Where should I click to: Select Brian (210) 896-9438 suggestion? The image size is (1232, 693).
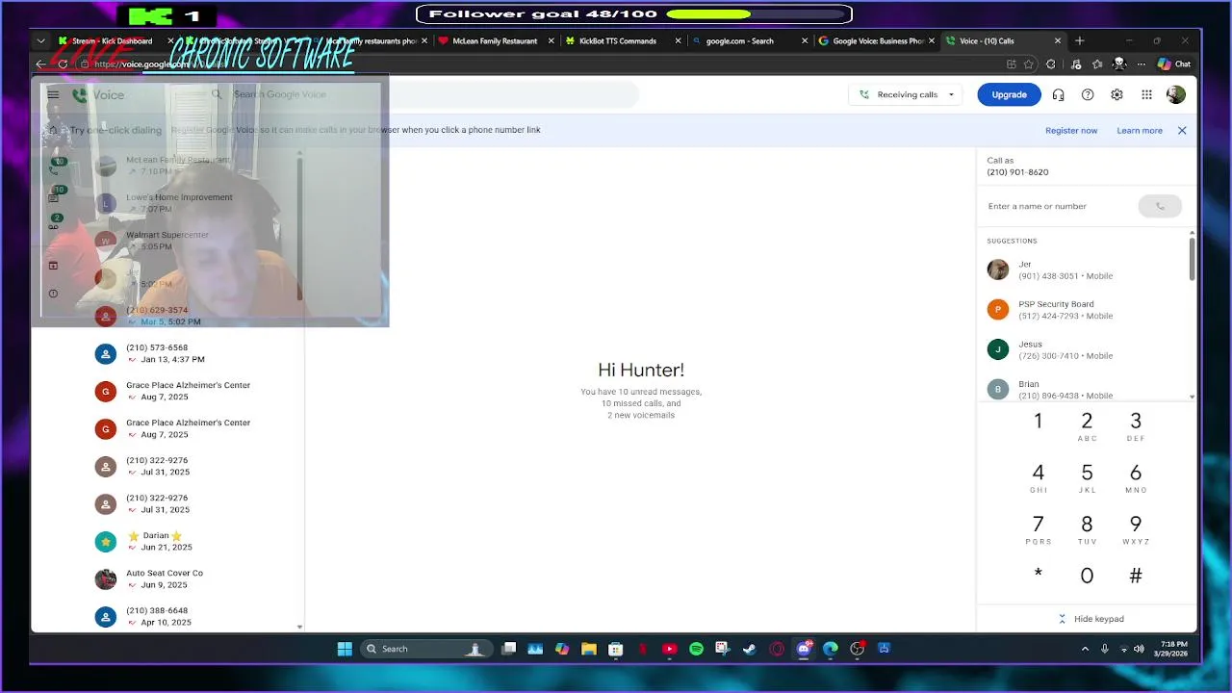pos(1085,389)
